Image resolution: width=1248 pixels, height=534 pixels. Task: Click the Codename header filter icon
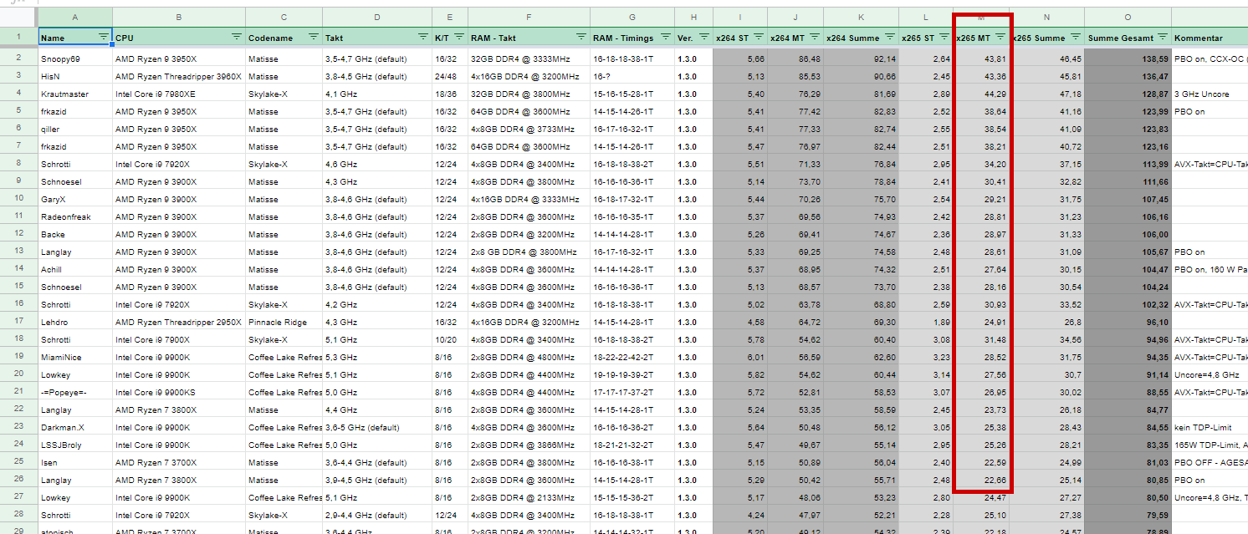point(314,37)
